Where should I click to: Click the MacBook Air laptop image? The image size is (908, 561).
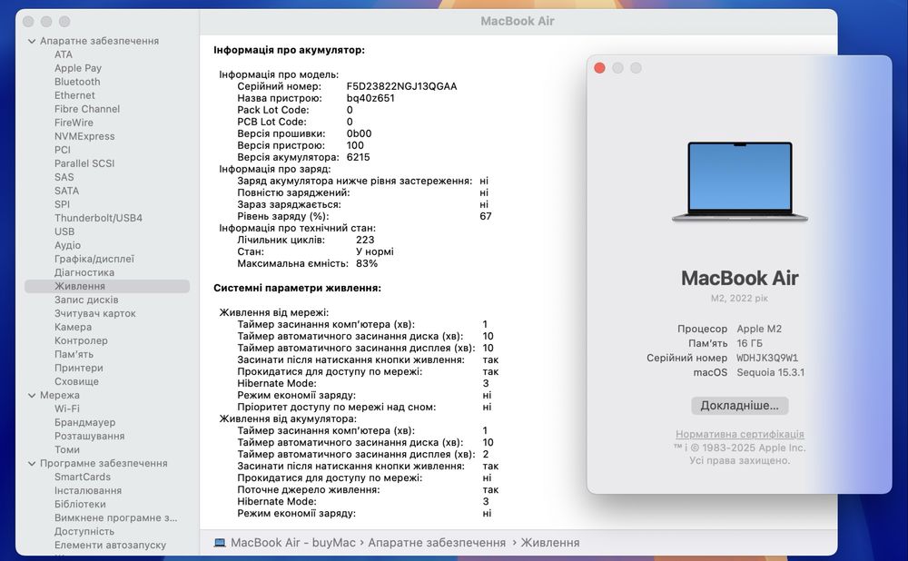pyautogui.click(x=739, y=182)
